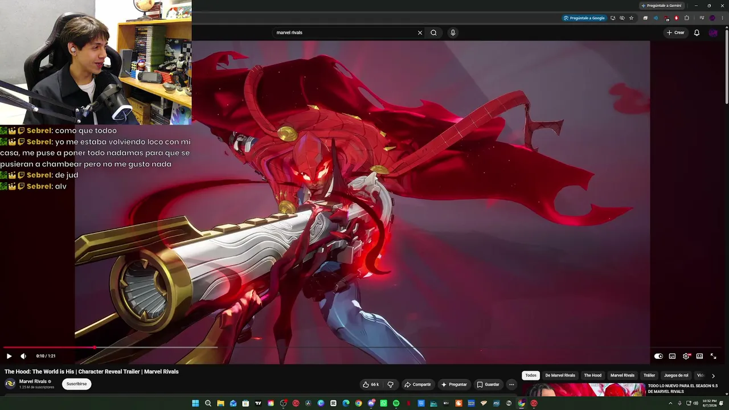Open Microsoft Edge from the taskbar
The width and height of the screenshot is (729, 410).
click(x=346, y=403)
